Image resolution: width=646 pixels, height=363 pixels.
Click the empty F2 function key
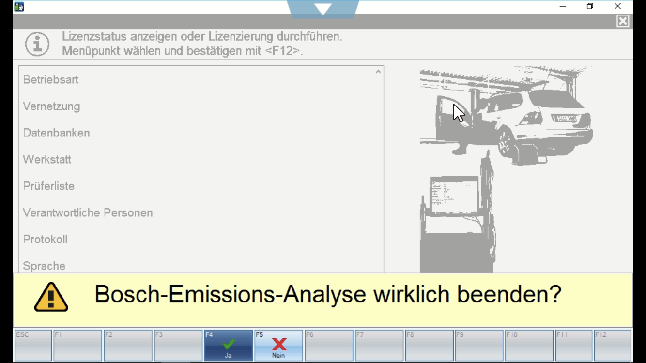click(128, 345)
